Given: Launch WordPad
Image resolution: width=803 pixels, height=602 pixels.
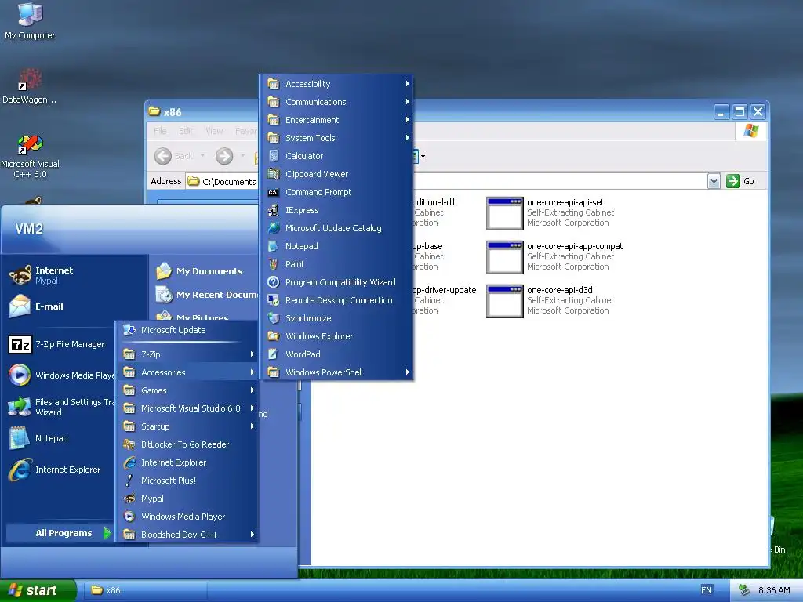Looking at the screenshot, I should [x=336, y=354].
